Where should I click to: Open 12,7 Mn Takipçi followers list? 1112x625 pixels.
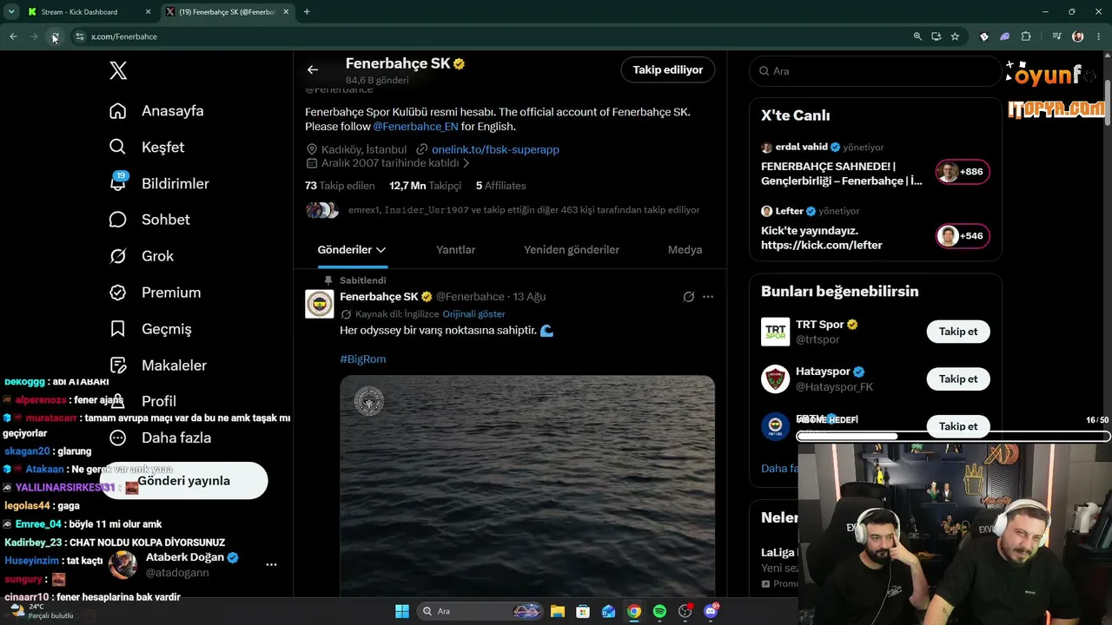[426, 186]
